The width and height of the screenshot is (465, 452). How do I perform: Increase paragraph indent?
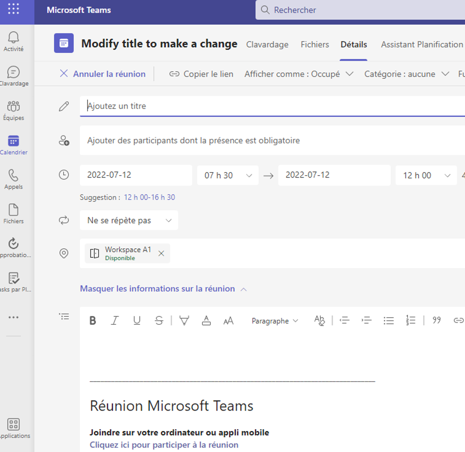(x=367, y=320)
